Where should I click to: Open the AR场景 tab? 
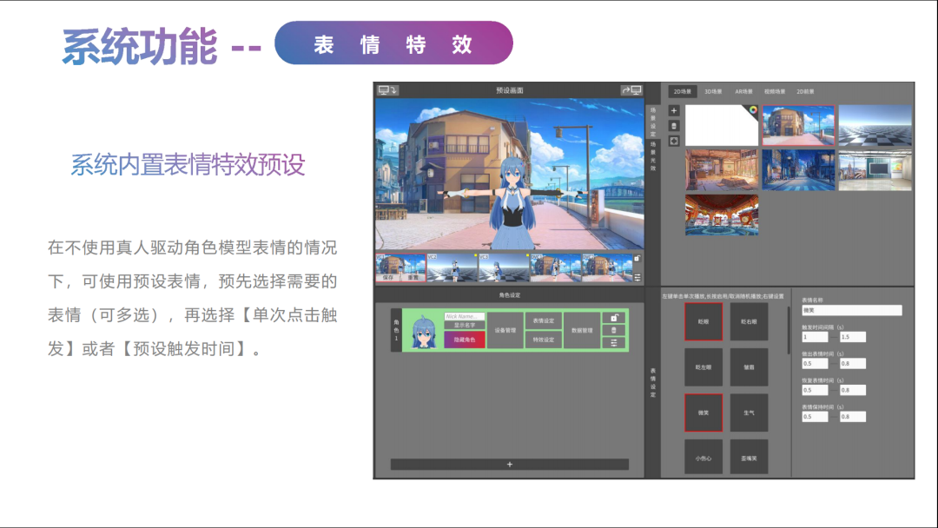(x=743, y=91)
